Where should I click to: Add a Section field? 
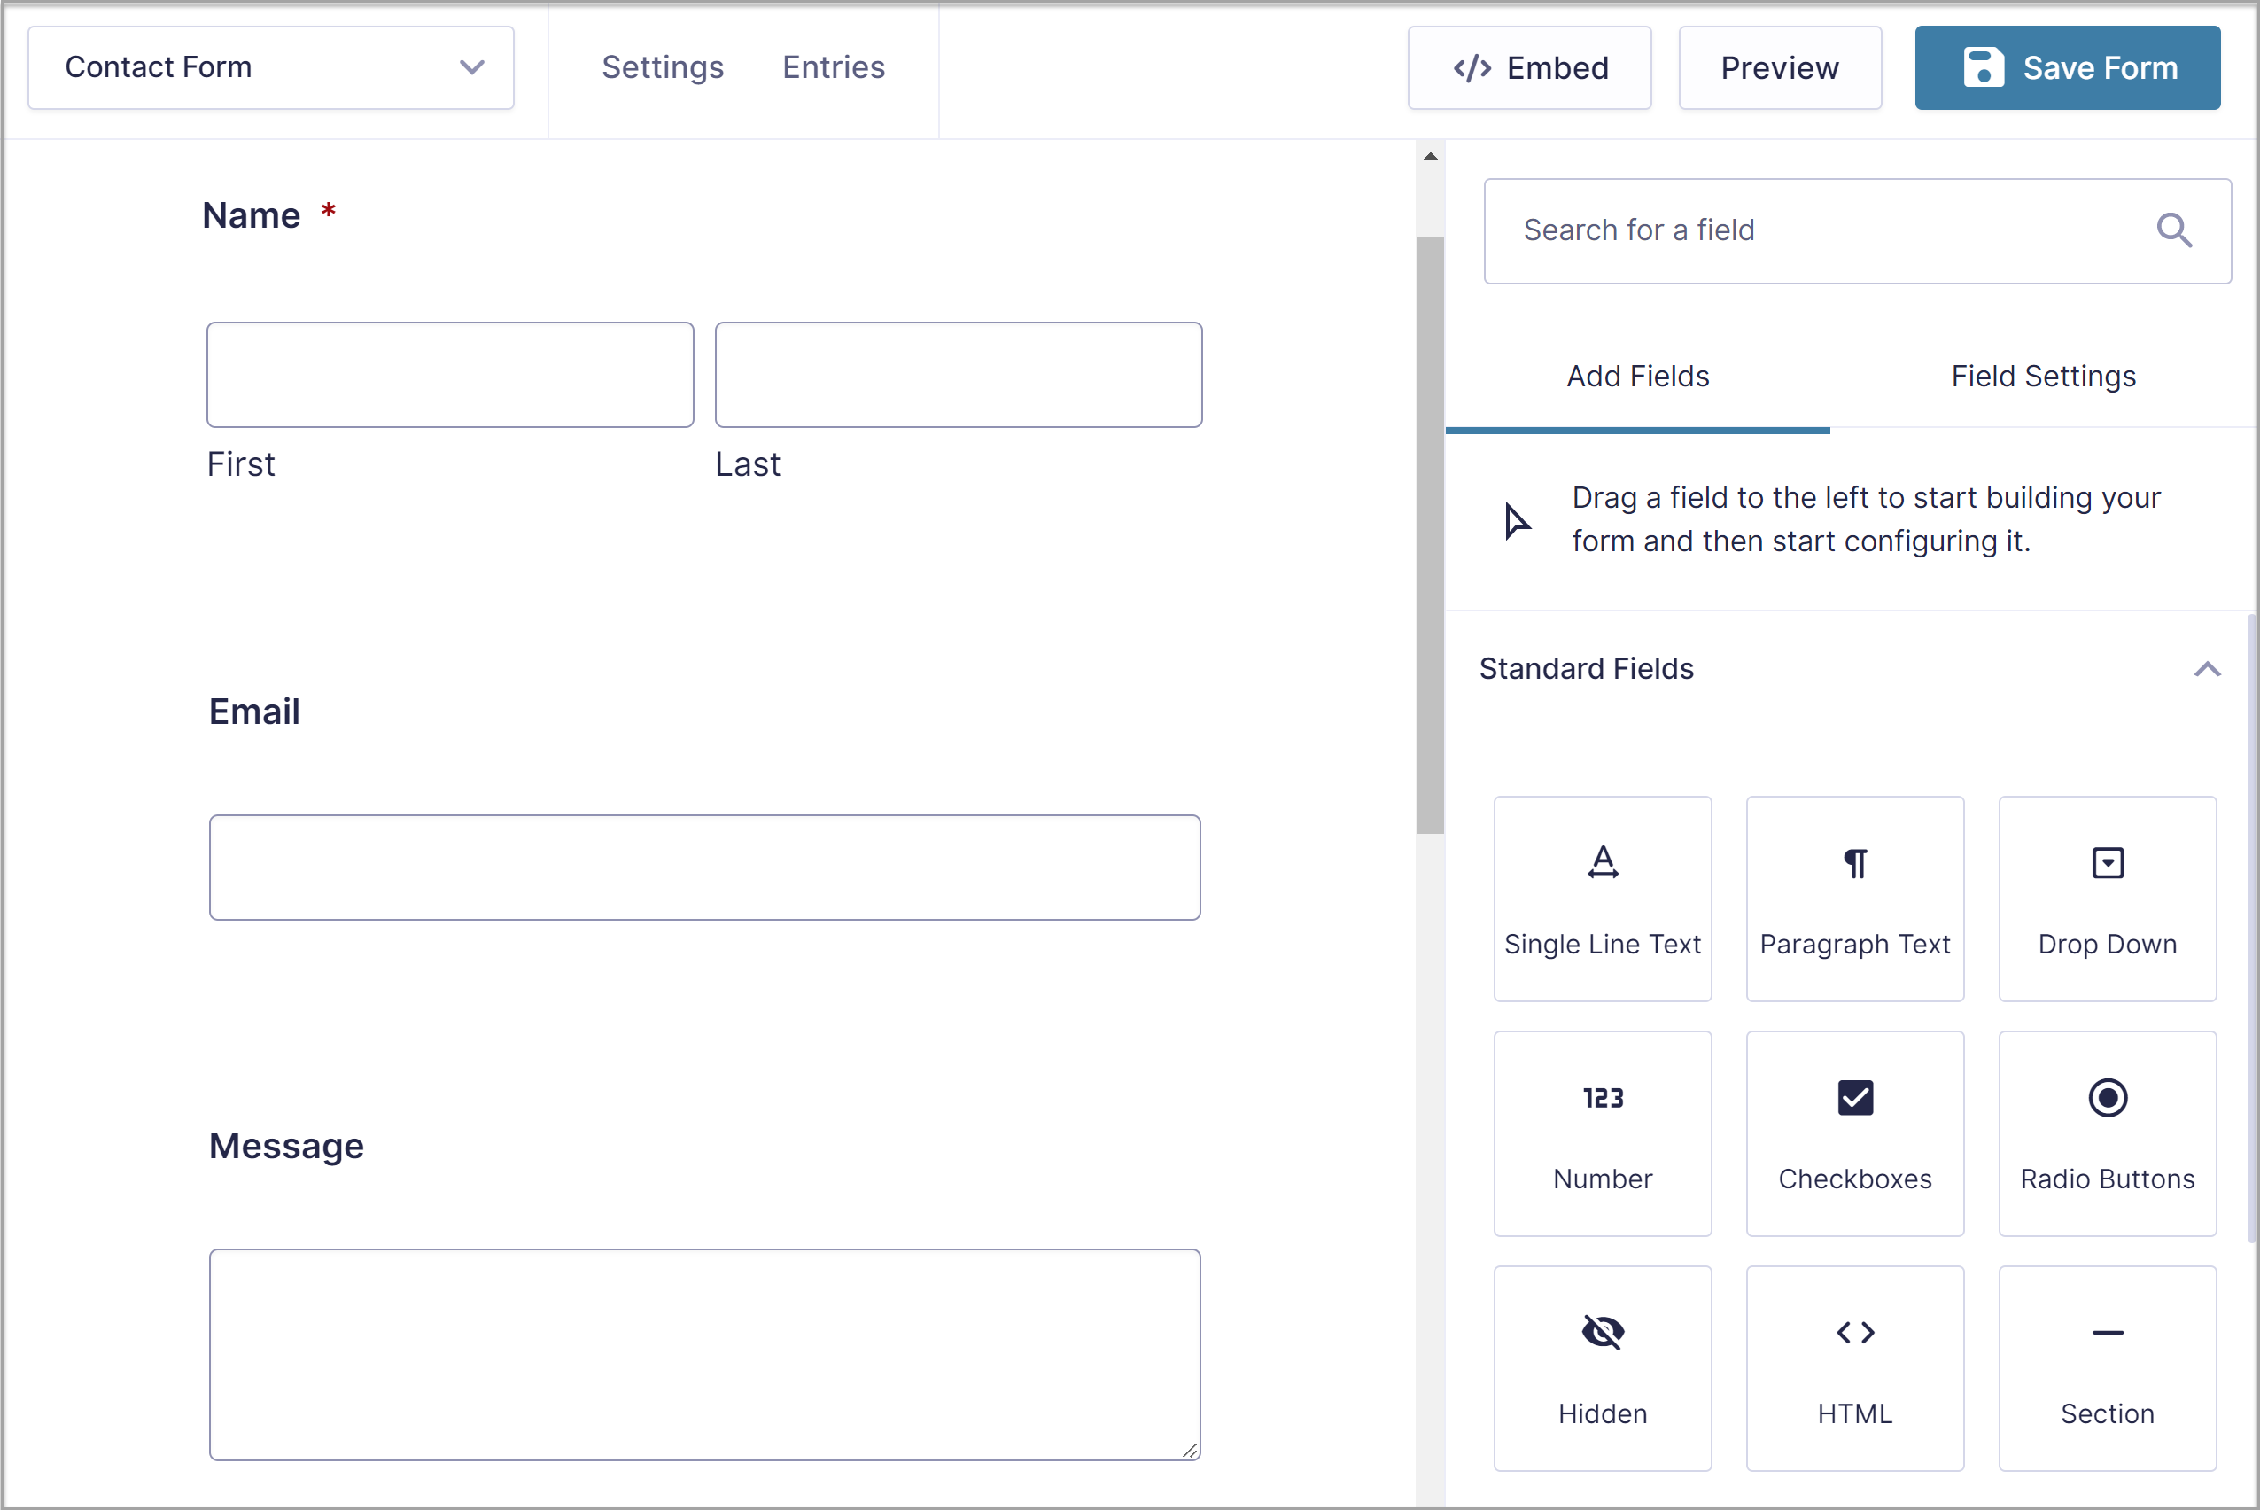click(x=2107, y=1368)
